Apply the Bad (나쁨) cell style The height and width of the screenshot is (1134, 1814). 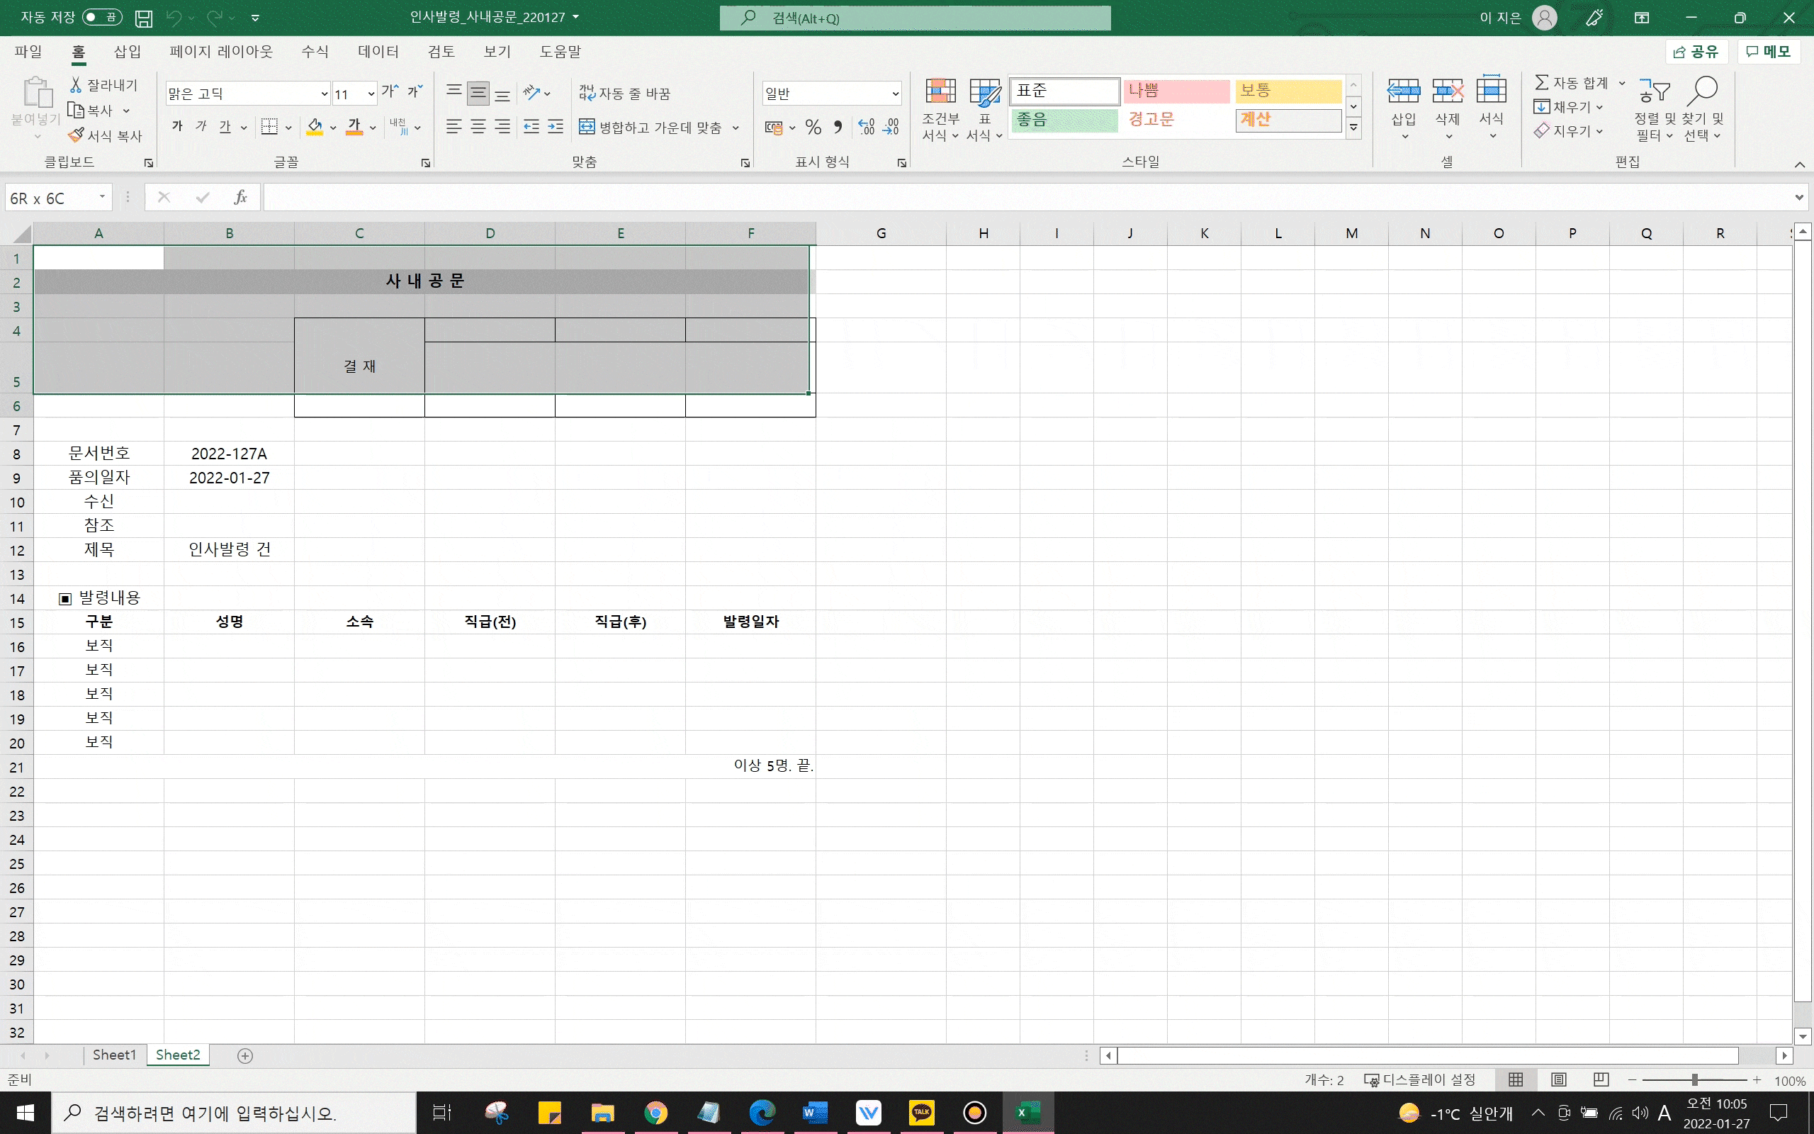click(x=1176, y=91)
